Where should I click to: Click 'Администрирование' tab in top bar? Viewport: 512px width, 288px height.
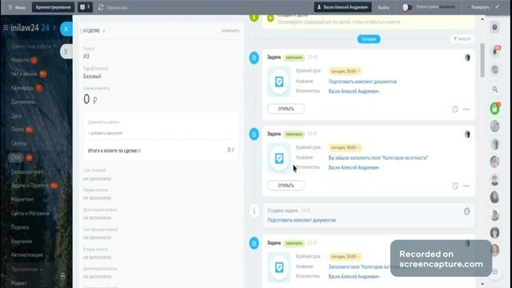[53, 7]
